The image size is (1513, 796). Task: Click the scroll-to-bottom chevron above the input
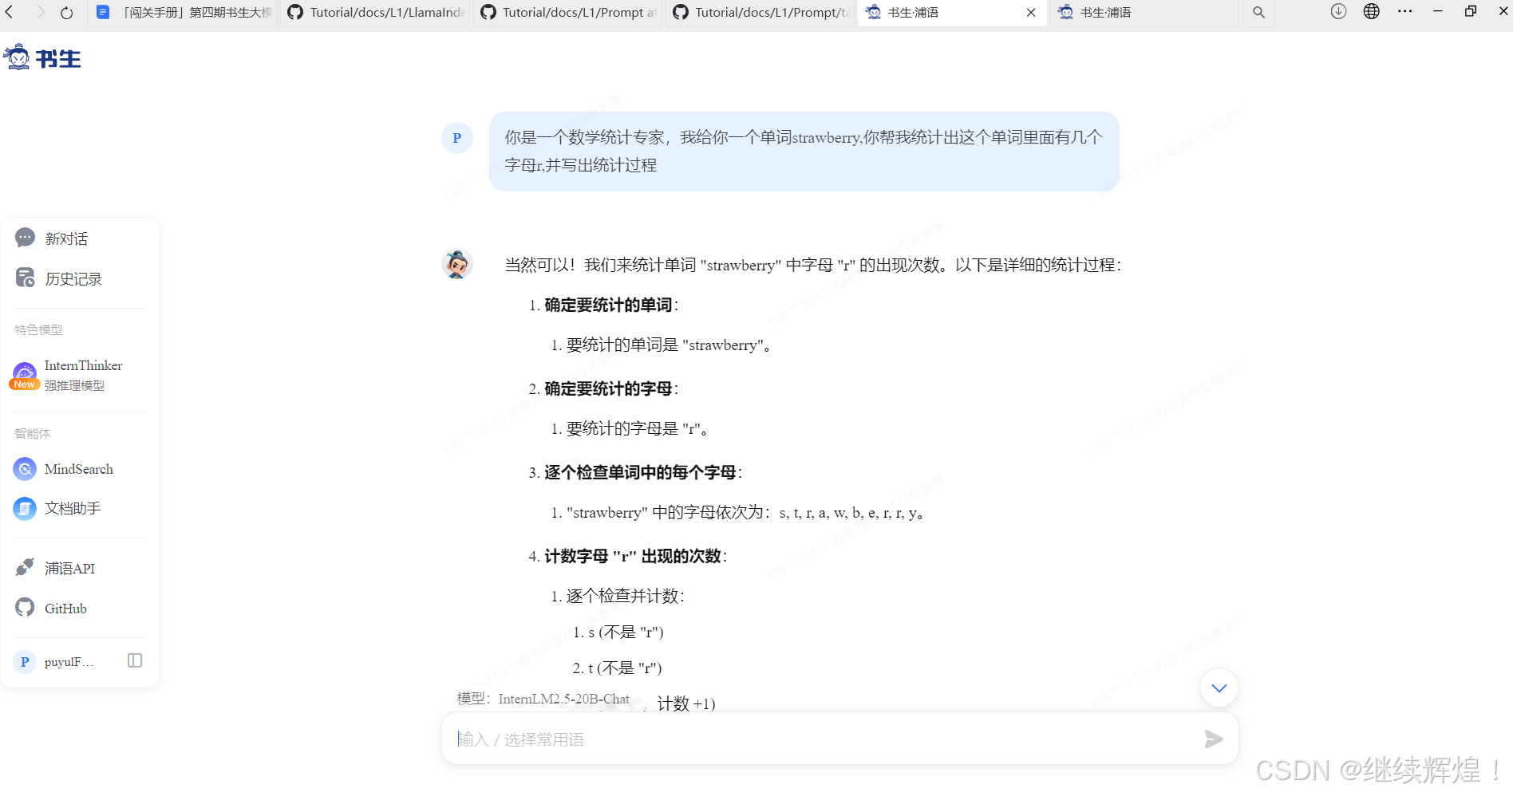pyautogui.click(x=1218, y=688)
